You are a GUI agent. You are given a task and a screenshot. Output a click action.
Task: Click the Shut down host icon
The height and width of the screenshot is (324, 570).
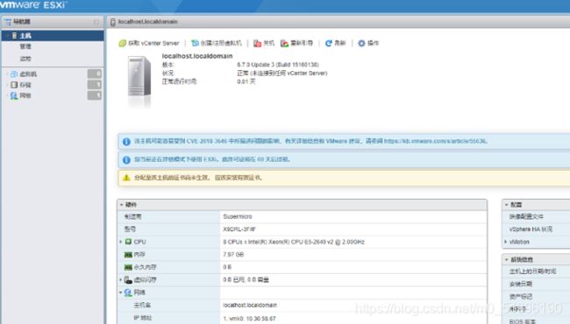coord(257,43)
